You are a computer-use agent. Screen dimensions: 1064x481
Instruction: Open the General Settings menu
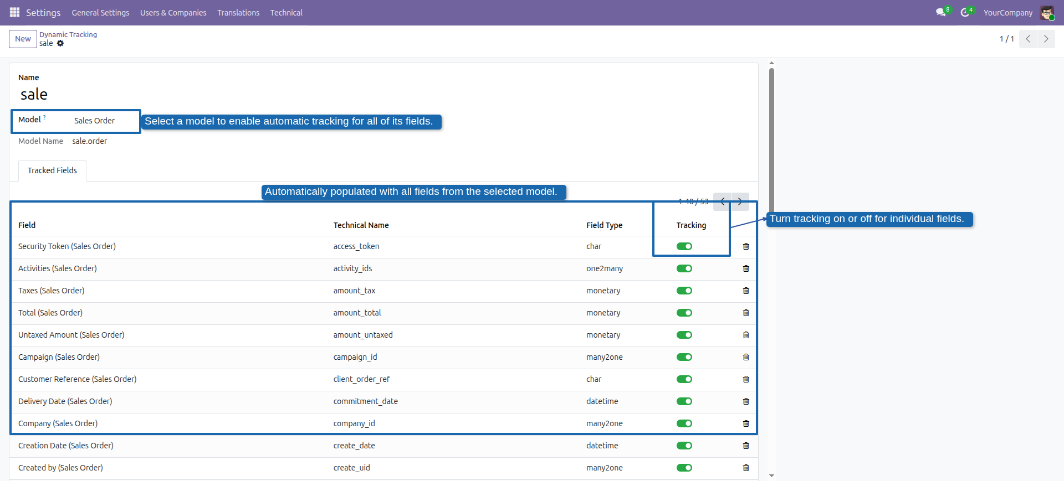tap(100, 12)
